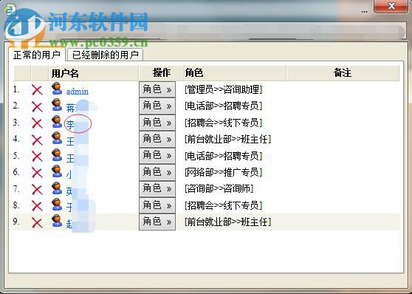Image resolution: width=412 pixels, height=294 pixels.
Task: Click user avatar icon in row 7
Action: [57, 188]
